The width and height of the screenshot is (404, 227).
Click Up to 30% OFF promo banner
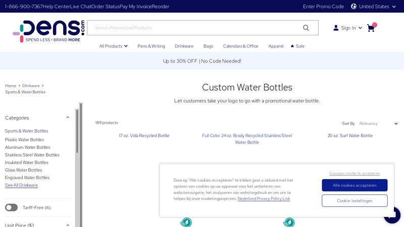point(202,61)
